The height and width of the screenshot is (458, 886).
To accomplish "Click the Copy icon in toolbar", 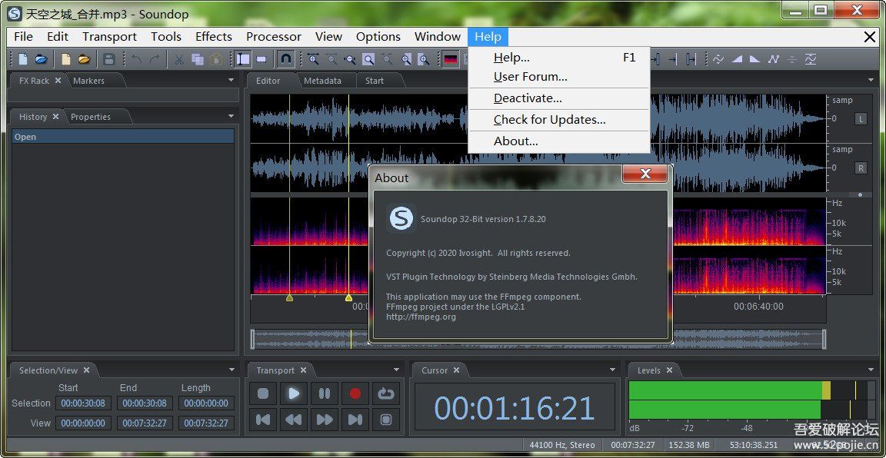I will tap(197, 58).
